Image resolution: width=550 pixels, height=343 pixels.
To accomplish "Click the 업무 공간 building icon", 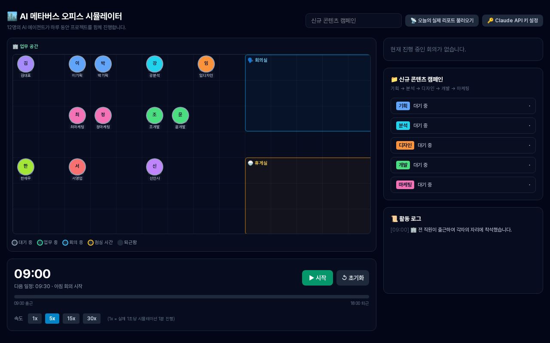I will tap(15, 46).
